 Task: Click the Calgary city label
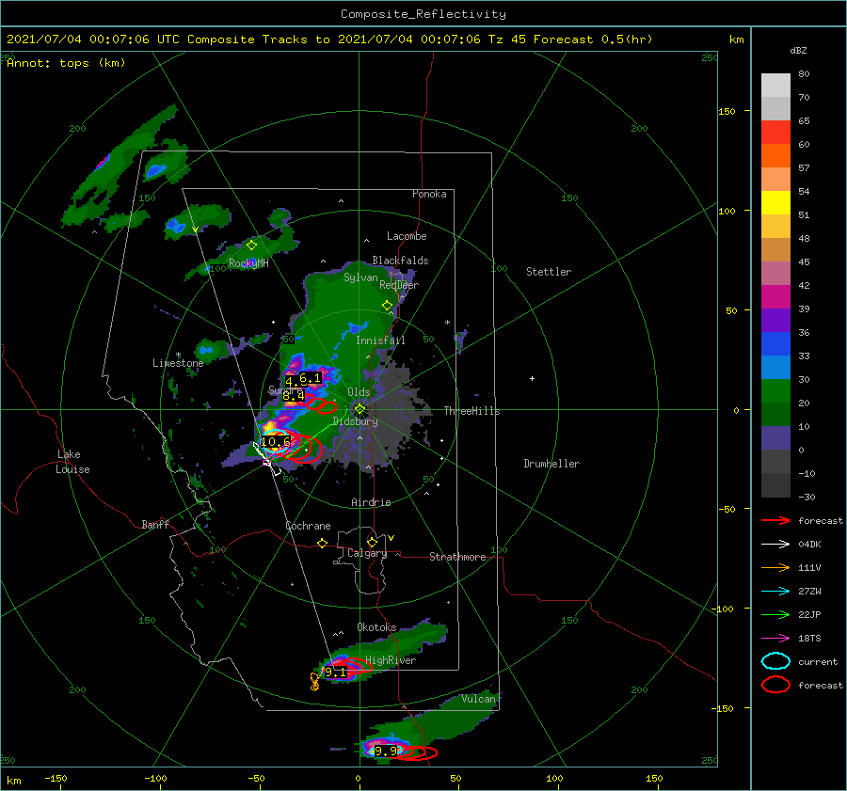tap(367, 553)
